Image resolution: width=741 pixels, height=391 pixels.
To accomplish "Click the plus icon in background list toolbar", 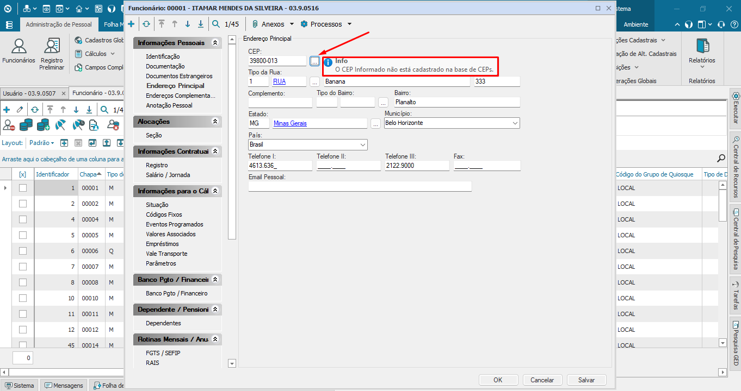I will [7, 110].
